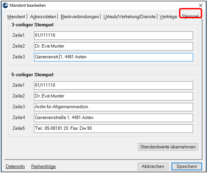Screen dimensions: 207x173
Task: Select the Bankverbindungen tab
Action: pos(80,16)
